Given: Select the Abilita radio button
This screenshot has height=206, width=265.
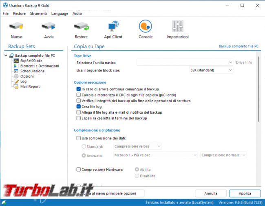Looking at the screenshot, I should [137, 169].
